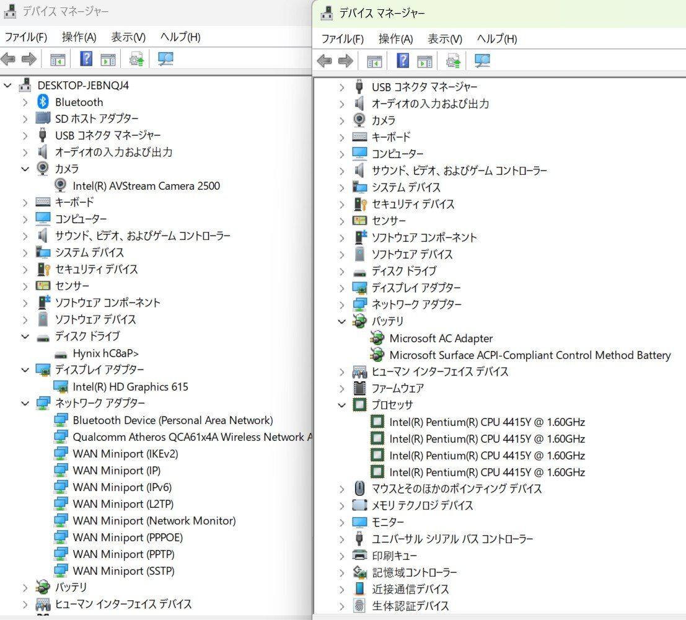Open the Help icon in left window toolbar

click(86, 58)
